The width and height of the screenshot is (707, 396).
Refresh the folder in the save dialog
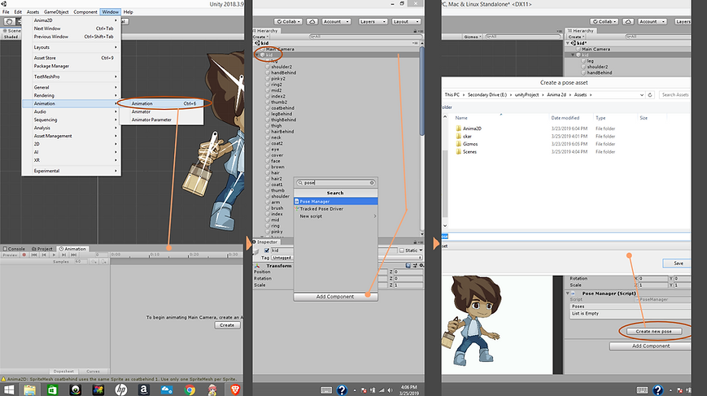pyautogui.click(x=650, y=94)
